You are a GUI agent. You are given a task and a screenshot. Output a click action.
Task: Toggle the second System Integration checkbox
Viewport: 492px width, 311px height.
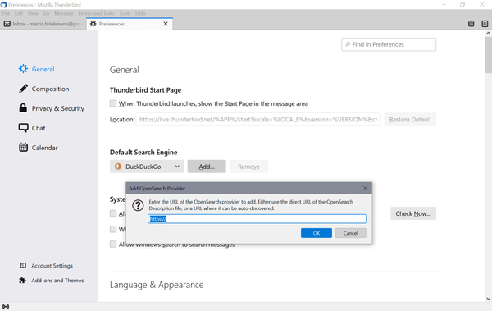click(x=113, y=229)
